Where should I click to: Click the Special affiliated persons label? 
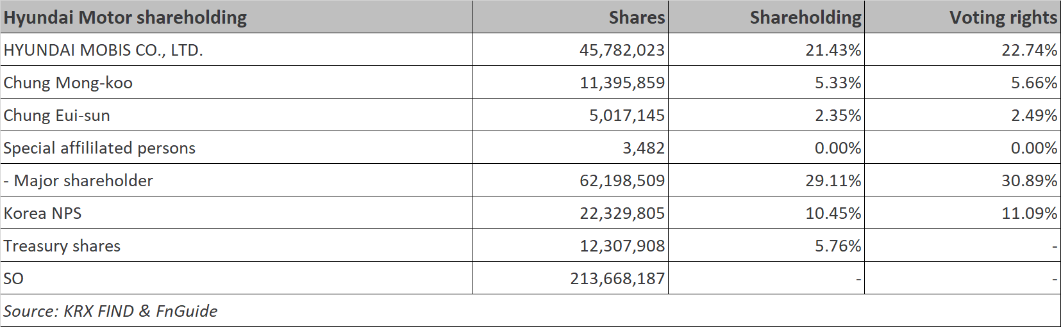coord(99,148)
